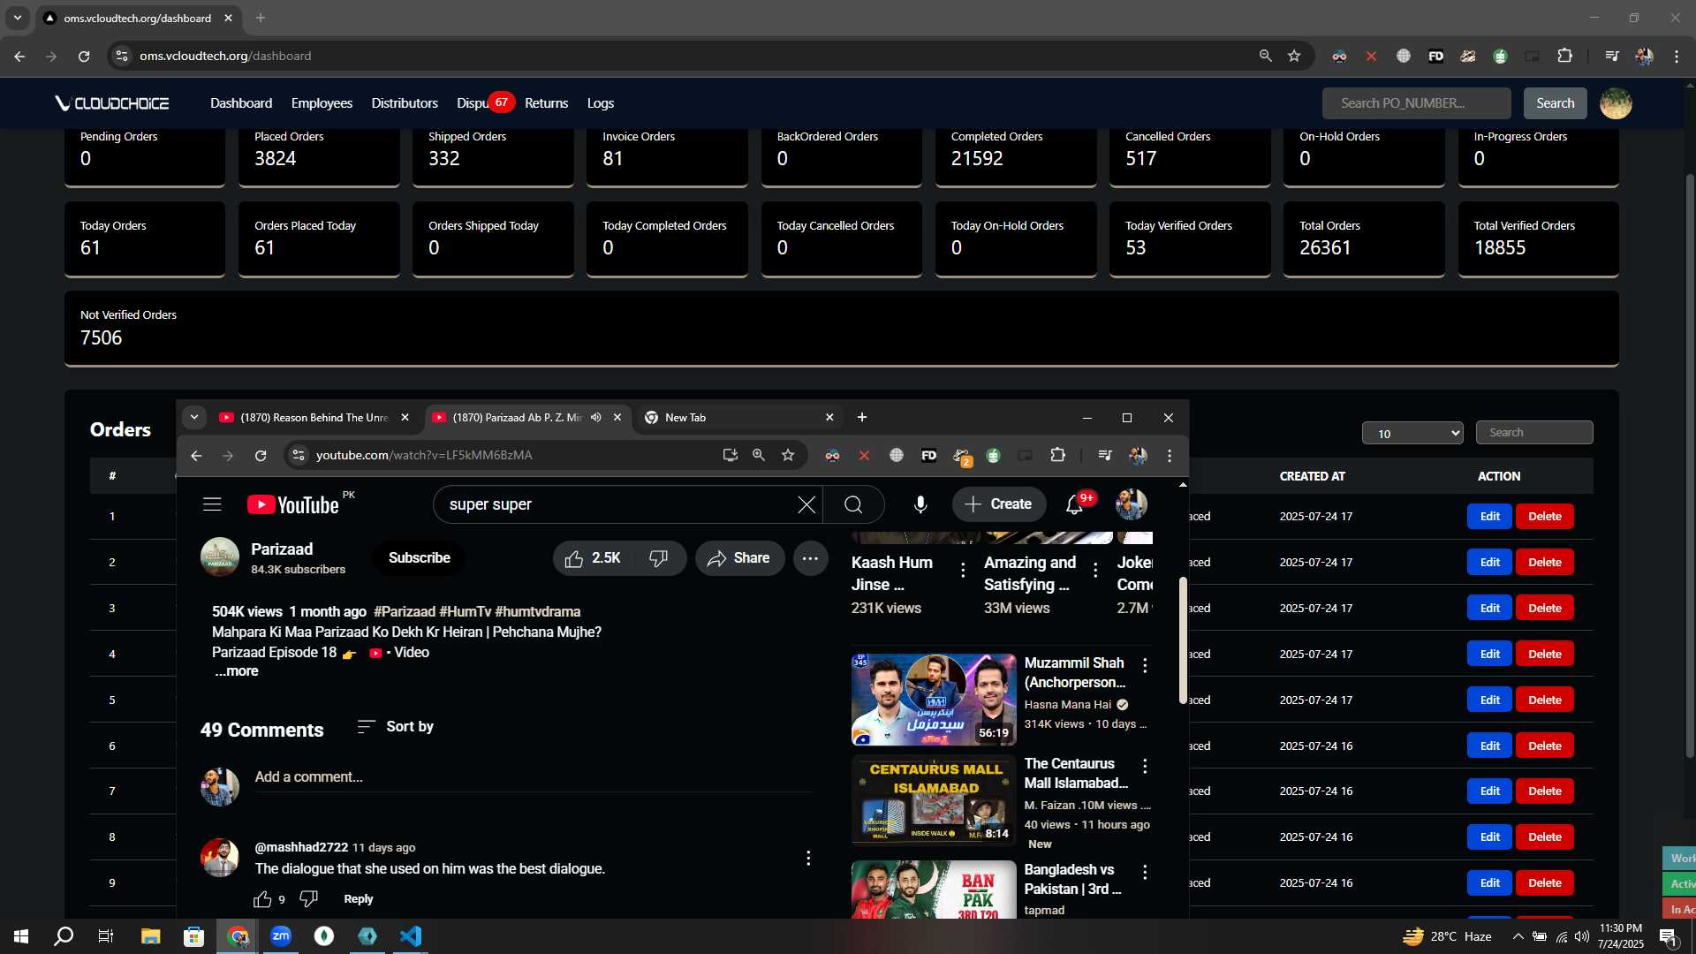Open YouTube notifications bell
Screen dimensions: 1696x954
click(1074, 504)
